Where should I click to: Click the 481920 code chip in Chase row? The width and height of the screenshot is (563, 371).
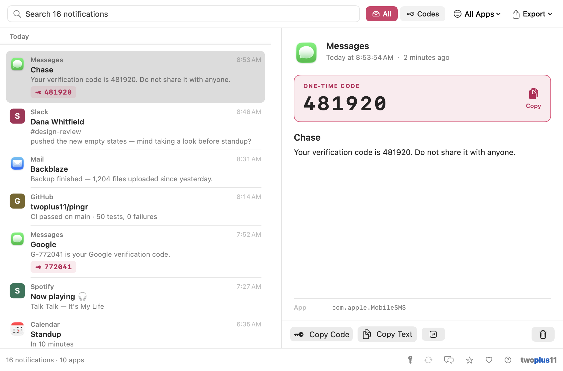tap(53, 92)
